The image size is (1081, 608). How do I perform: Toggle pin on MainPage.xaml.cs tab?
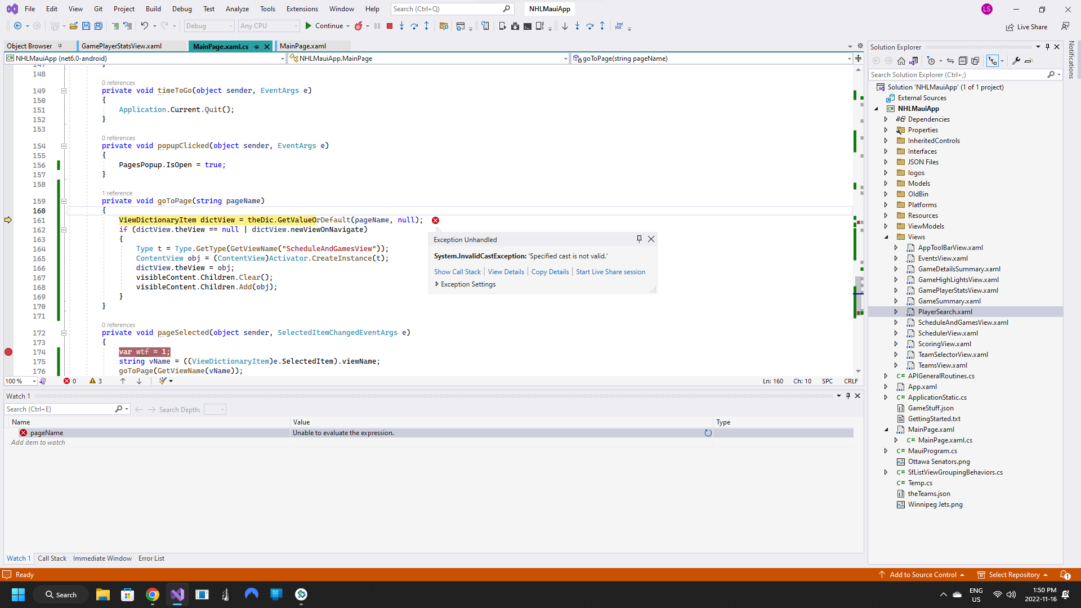(x=257, y=47)
